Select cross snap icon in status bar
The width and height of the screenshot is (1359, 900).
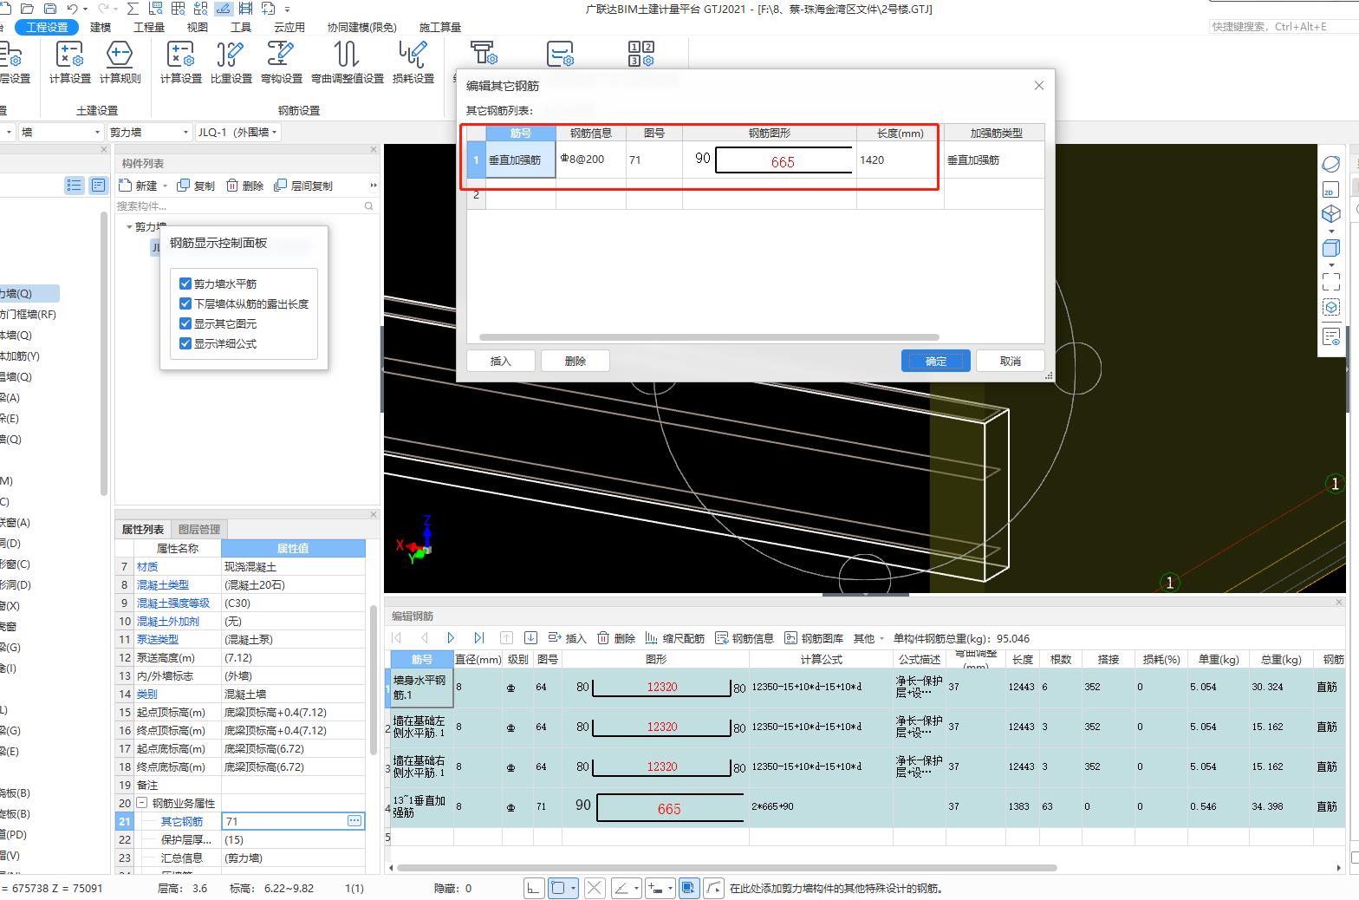[x=594, y=888]
